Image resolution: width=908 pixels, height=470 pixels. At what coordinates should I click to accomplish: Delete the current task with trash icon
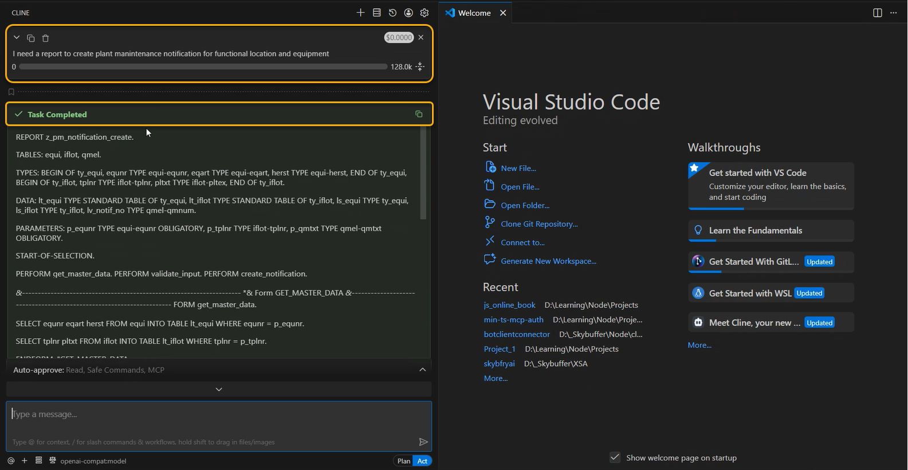point(46,38)
